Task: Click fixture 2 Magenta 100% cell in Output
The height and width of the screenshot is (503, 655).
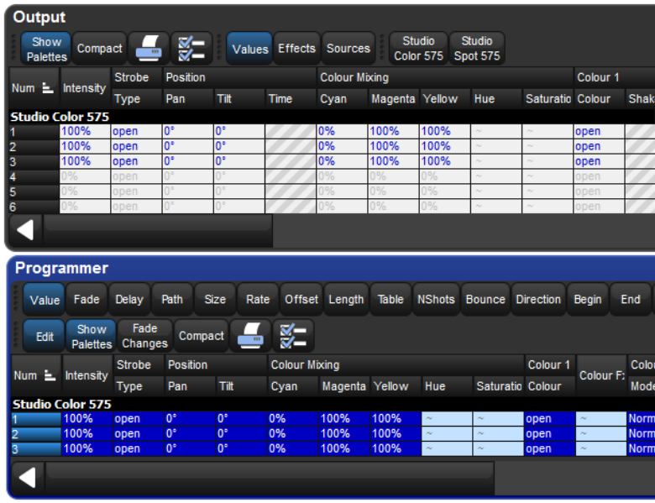Action: coord(394,147)
